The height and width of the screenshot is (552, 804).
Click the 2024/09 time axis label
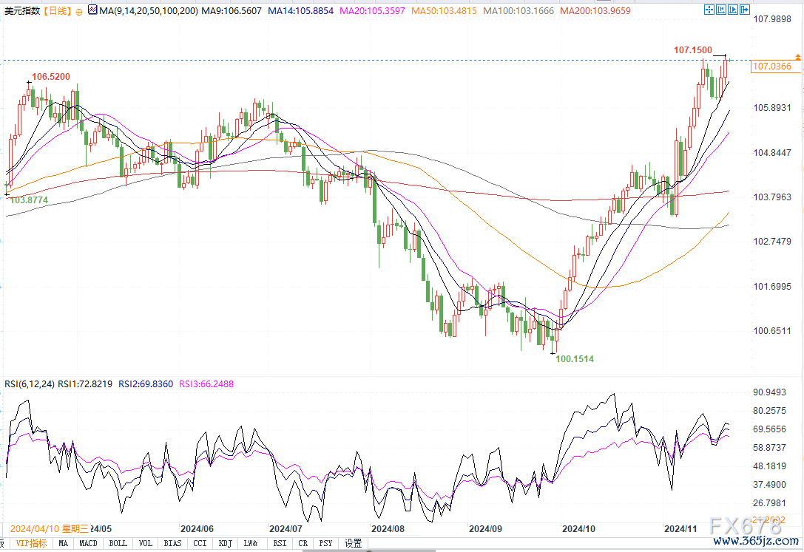click(485, 529)
